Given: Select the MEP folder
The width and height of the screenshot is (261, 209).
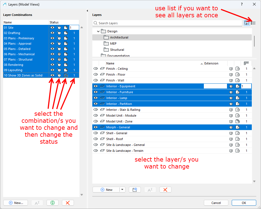Looking at the screenshot, I should [113, 44].
